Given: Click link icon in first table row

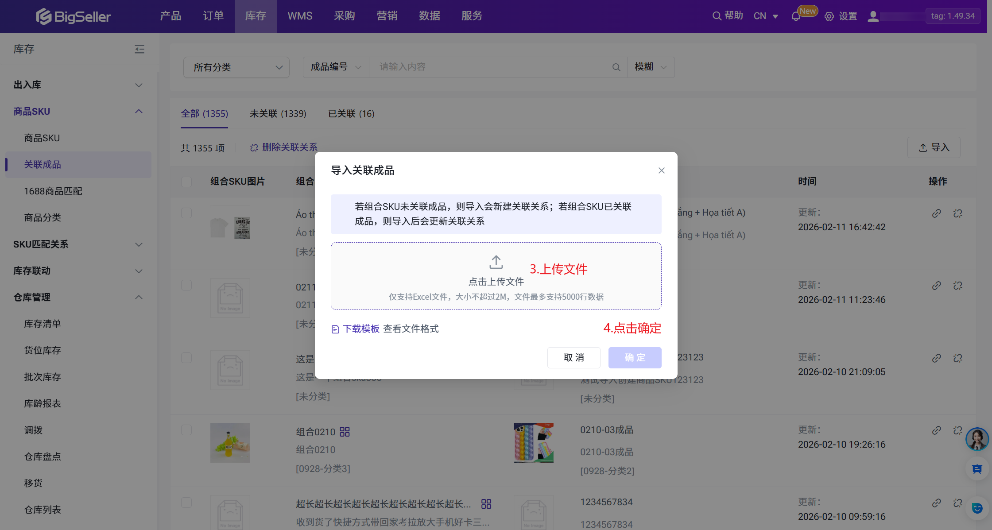Looking at the screenshot, I should point(936,213).
